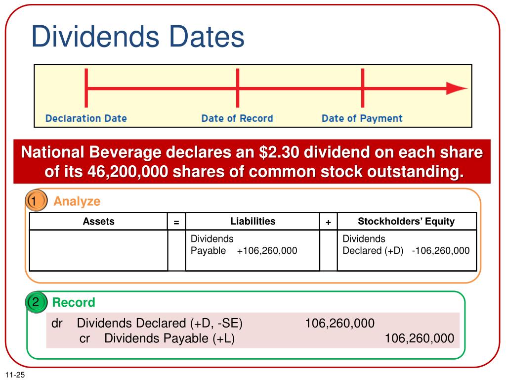
Task: Click the equals sign in table header
Action: (176, 222)
